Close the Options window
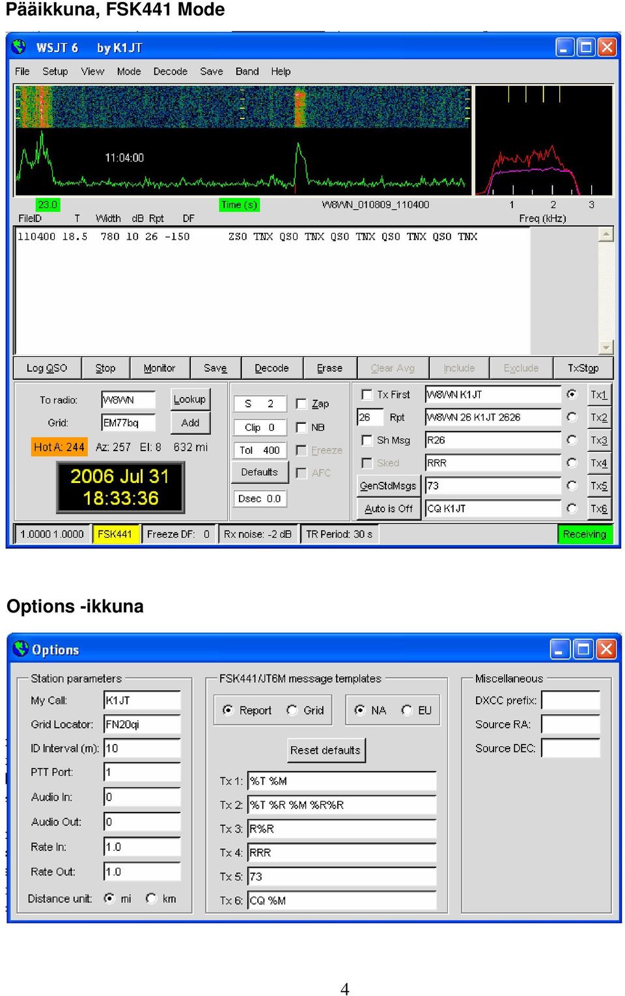The height and width of the screenshot is (996, 625). coord(606,649)
